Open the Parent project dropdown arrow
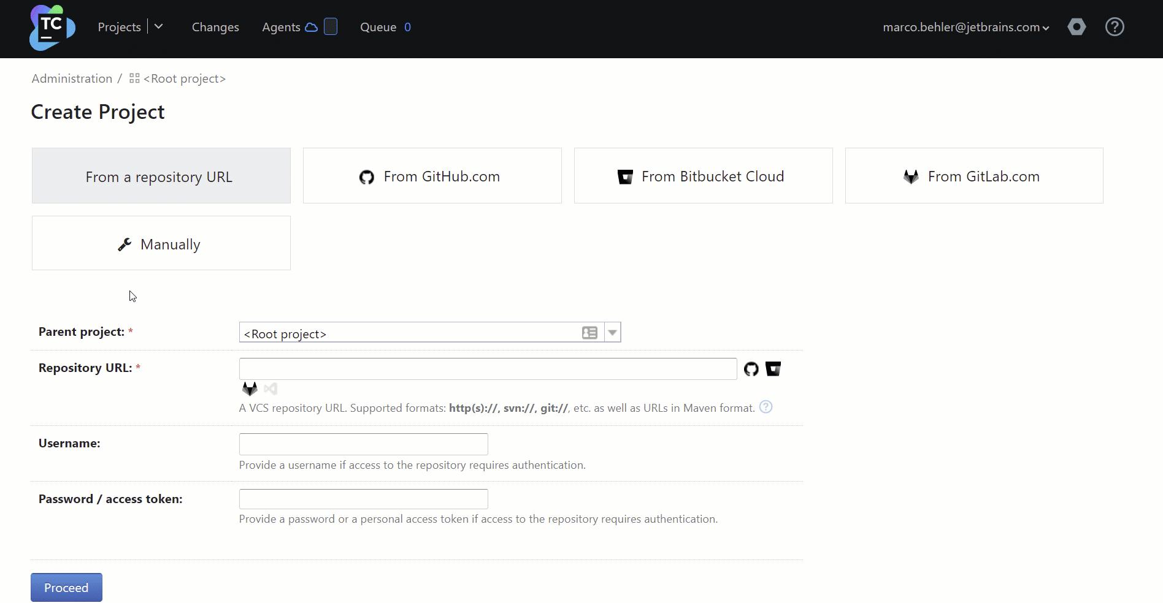 point(612,332)
